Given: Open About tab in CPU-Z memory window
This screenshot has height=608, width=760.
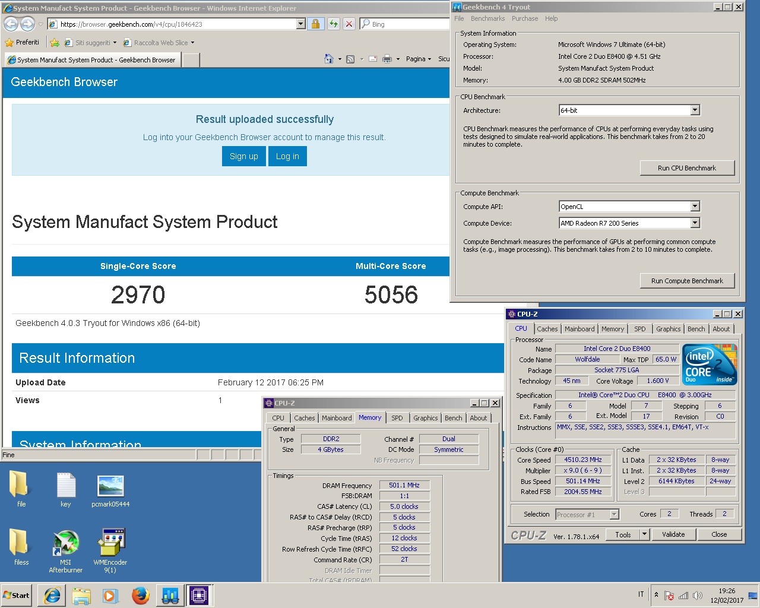Looking at the screenshot, I should [478, 418].
